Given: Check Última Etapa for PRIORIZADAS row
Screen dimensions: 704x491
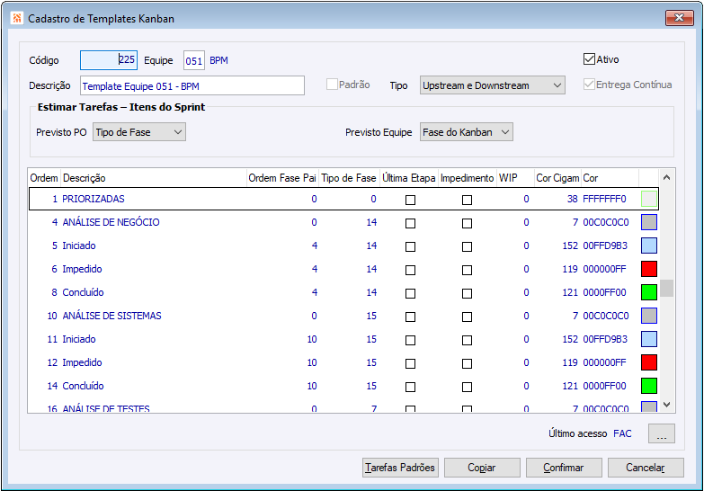Looking at the screenshot, I should coord(410,200).
